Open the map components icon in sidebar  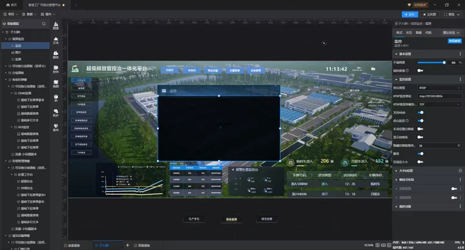click(56, 83)
